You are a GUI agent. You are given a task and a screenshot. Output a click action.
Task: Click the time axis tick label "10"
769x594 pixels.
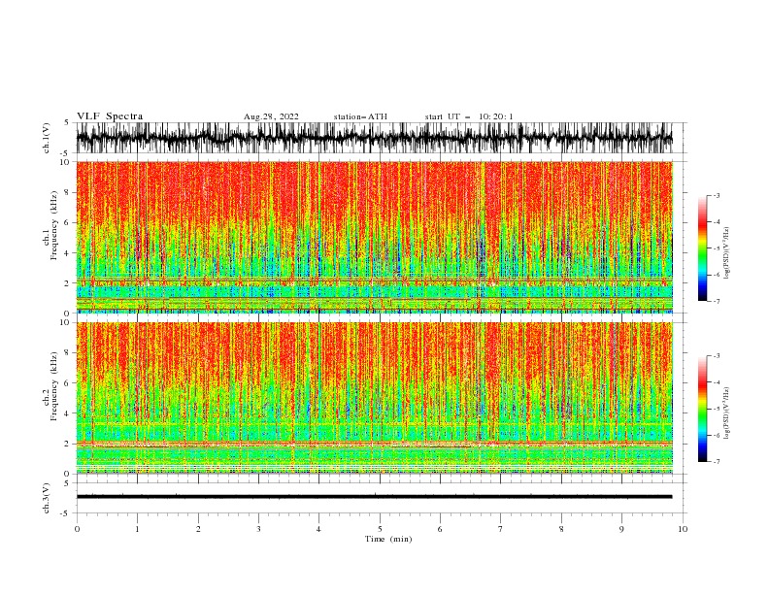683,529
